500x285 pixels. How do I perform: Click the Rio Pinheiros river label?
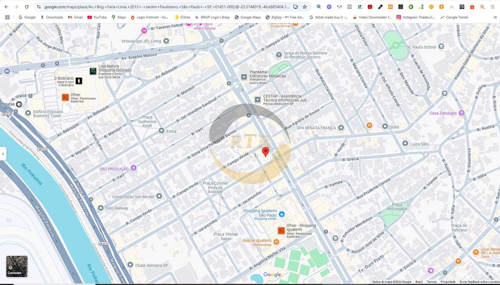click(32, 174)
